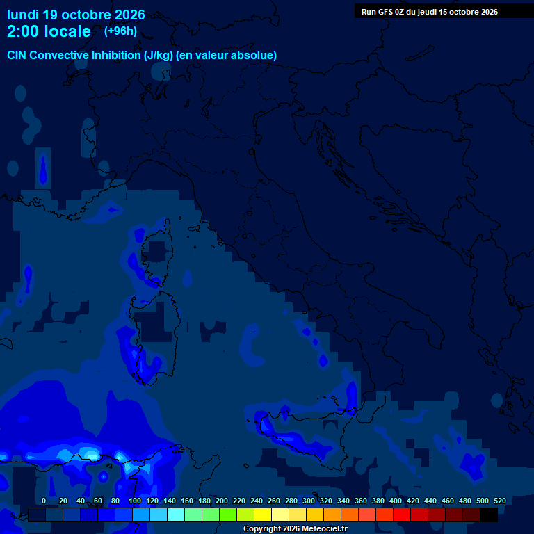Click the legend value '40'

(81, 501)
